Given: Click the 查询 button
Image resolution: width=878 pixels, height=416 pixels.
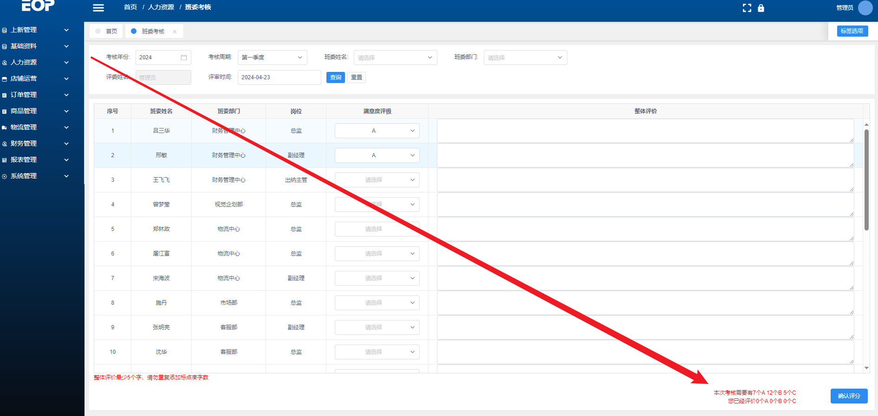Looking at the screenshot, I should [335, 77].
